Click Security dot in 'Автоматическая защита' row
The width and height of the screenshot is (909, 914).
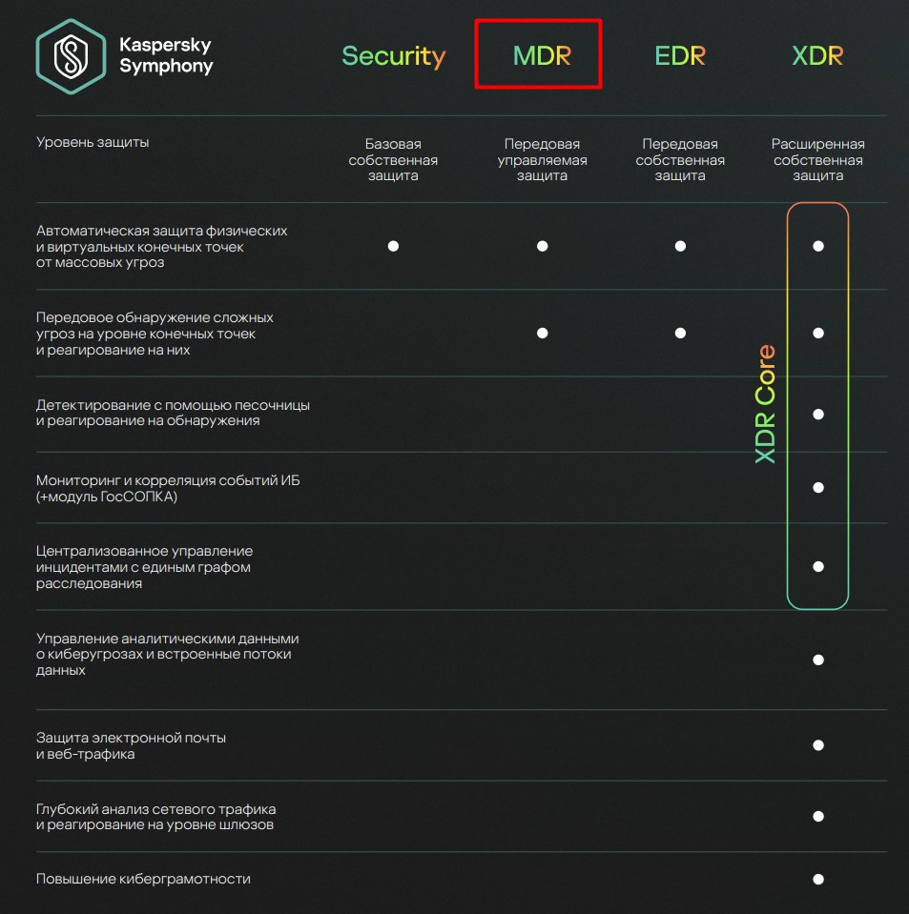[x=393, y=246]
